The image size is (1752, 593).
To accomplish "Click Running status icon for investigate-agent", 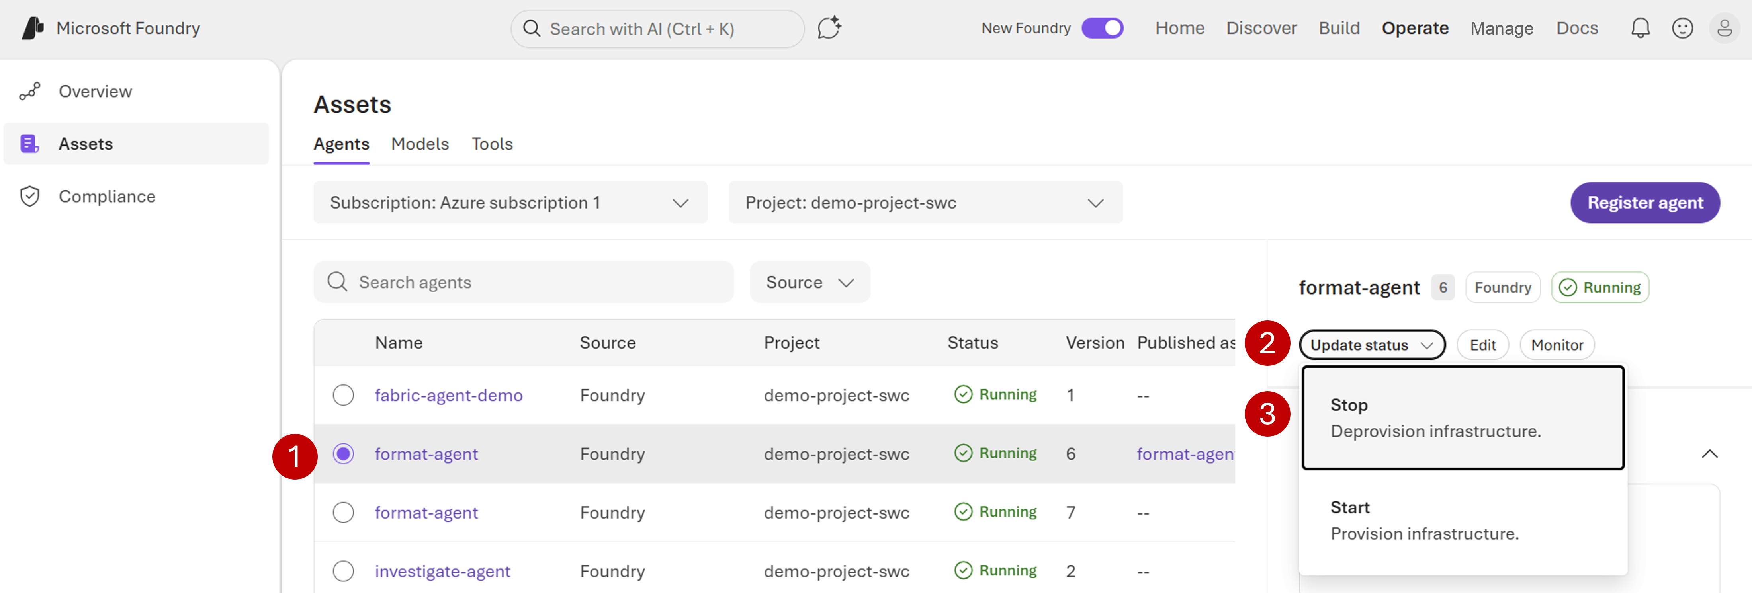I will click(963, 570).
